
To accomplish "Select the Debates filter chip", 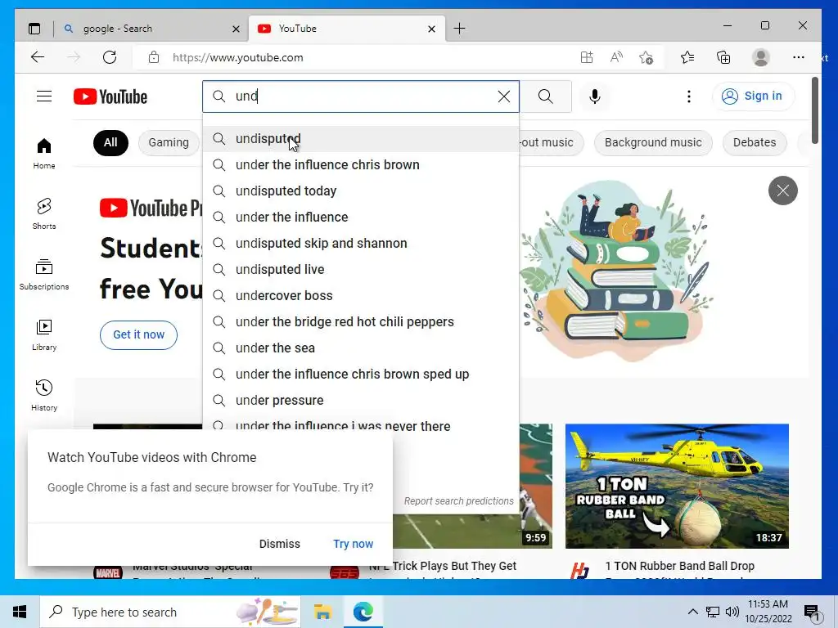I will 754,142.
